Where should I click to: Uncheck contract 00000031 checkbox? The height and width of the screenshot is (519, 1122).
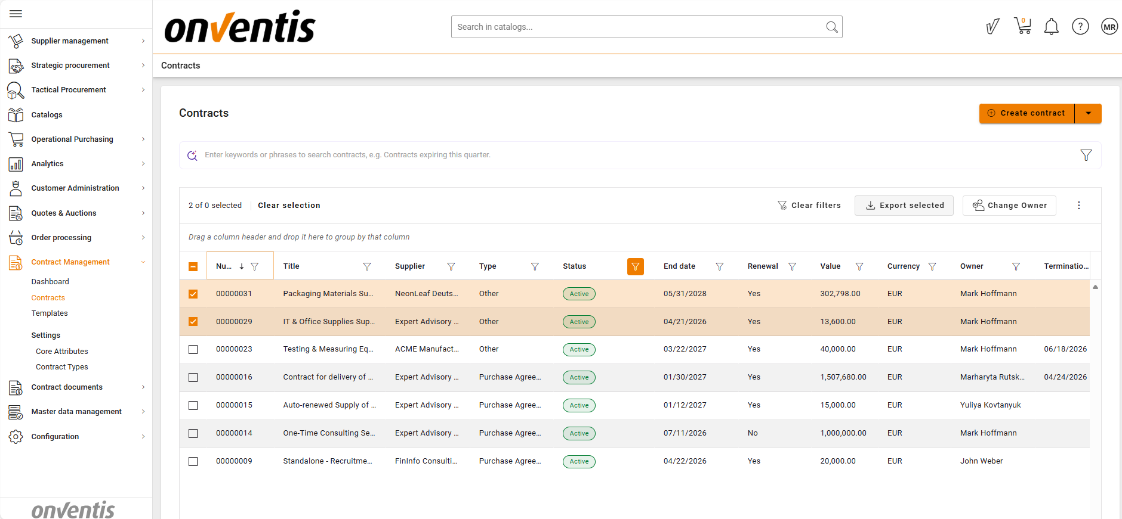tap(193, 294)
